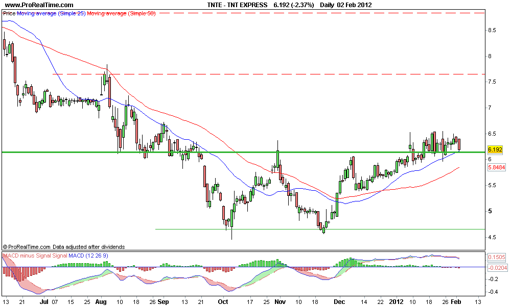Click the 07 date label after Jul

pyautogui.click(x=54, y=301)
